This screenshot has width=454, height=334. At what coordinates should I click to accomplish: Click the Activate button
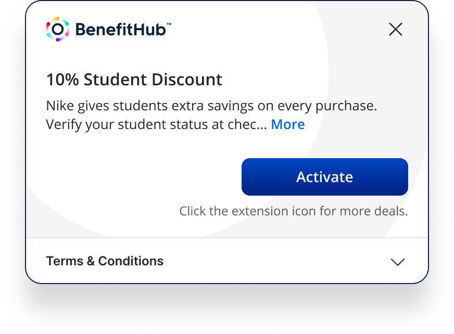tap(324, 177)
